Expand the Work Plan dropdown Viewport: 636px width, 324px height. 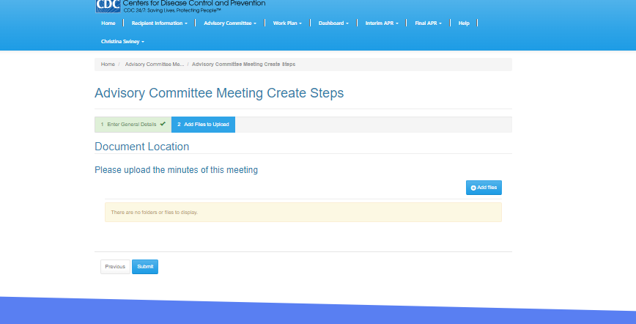coord(286,23)
